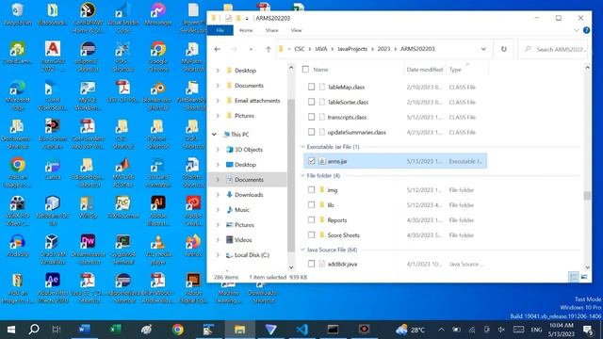Launch Adobe After Effects shortcut
The height and width of the screenshot is (339, 603).
coord(53,287)
